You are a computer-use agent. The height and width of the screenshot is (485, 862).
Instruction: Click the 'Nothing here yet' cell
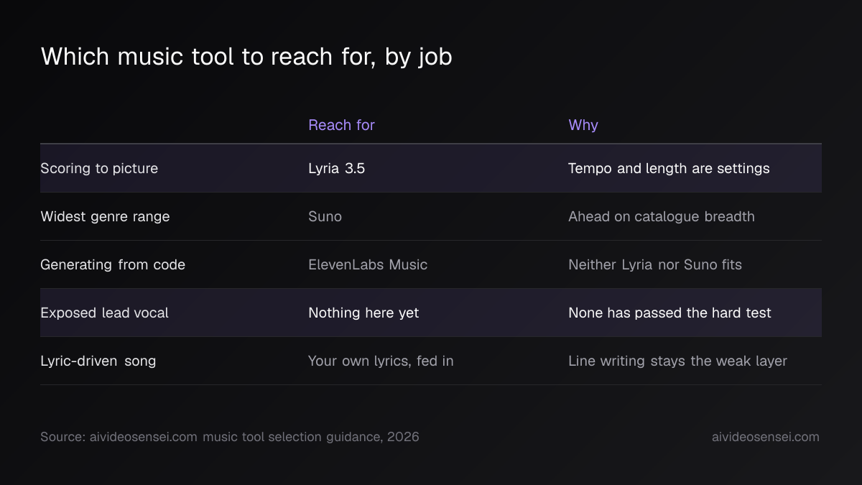[x=363, y=313]
